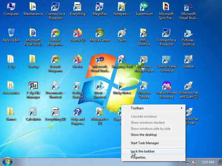Select the VM1 - Shortcut icon
This screenshot has width=222, height=166.
(x=144, y=37)
